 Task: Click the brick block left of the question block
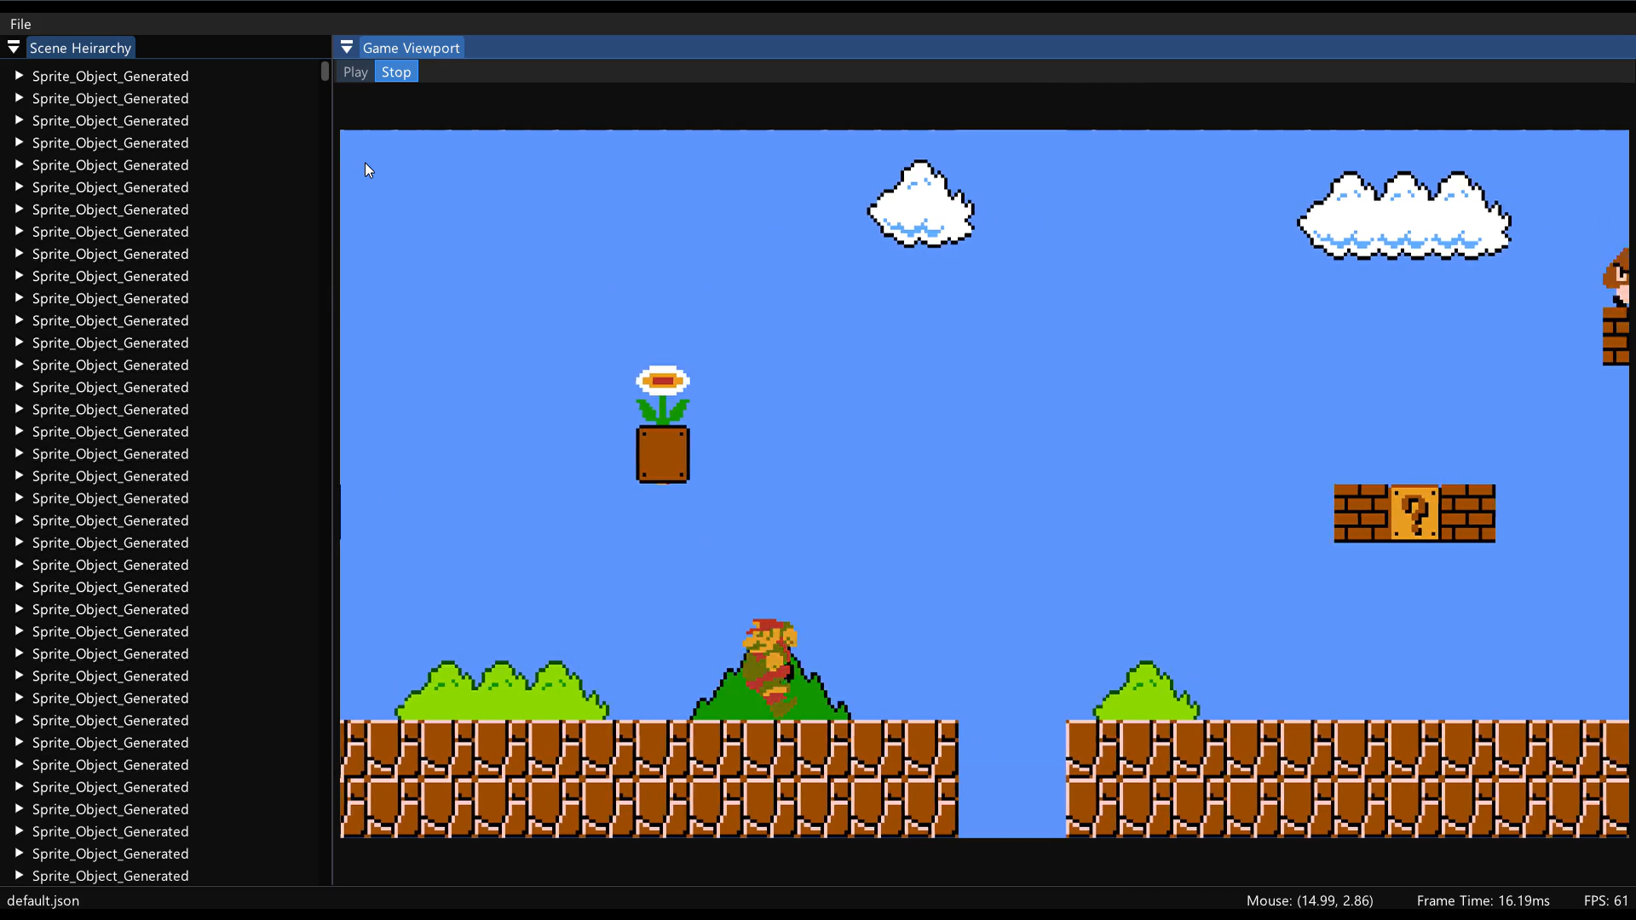[x=1361, y=514]
